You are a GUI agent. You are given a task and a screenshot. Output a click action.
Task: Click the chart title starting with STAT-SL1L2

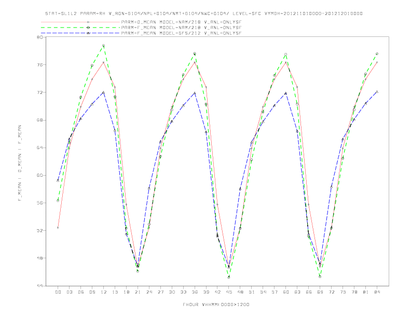[x=204, y=14]
